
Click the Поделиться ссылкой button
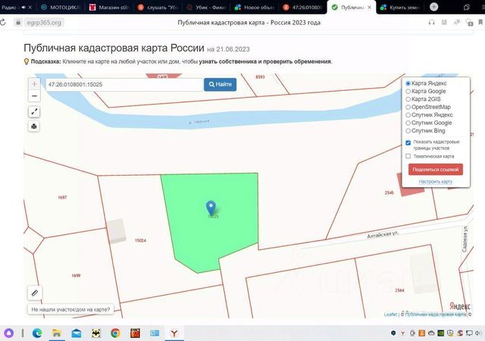(x=435, y=170)
